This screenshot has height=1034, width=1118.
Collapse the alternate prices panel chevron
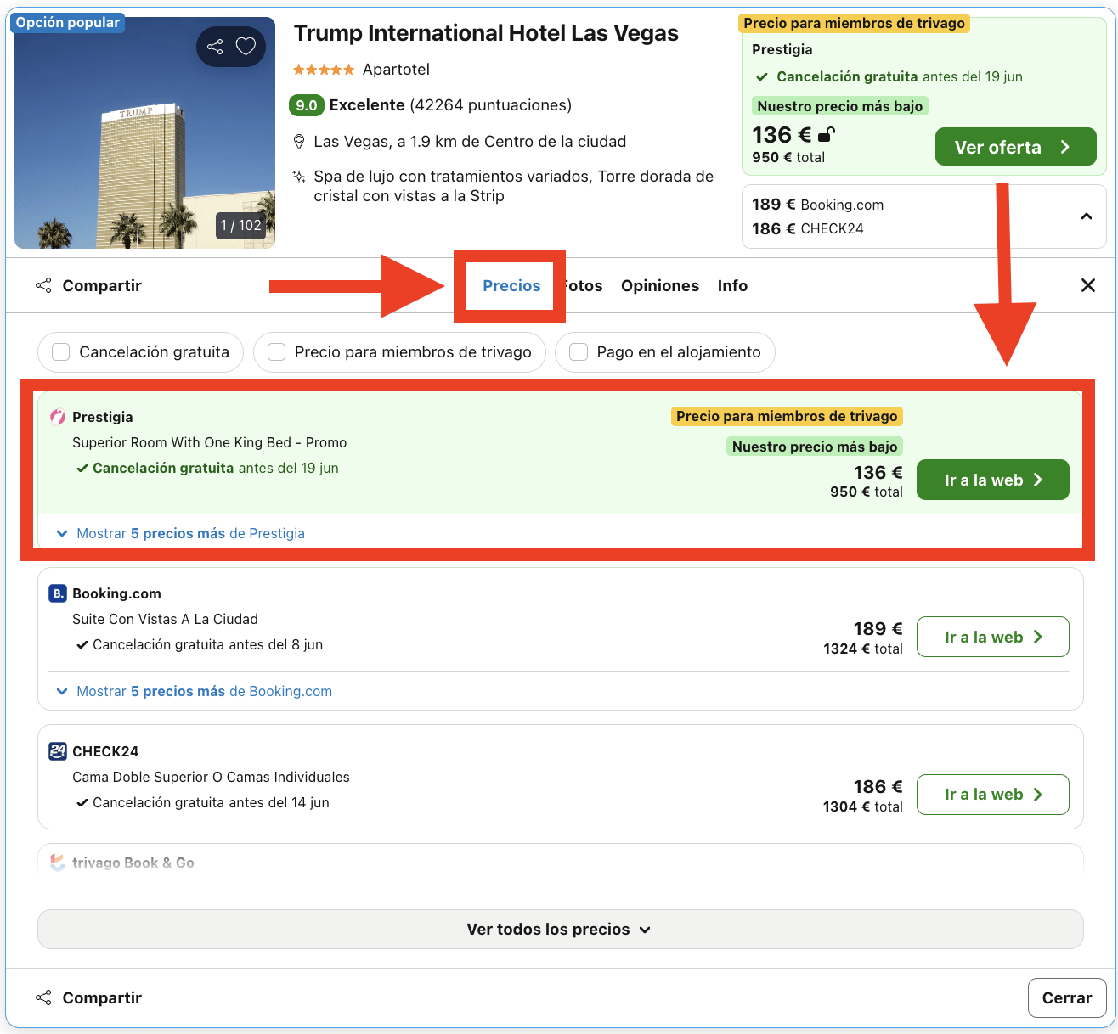click(x=1087, y=216)
